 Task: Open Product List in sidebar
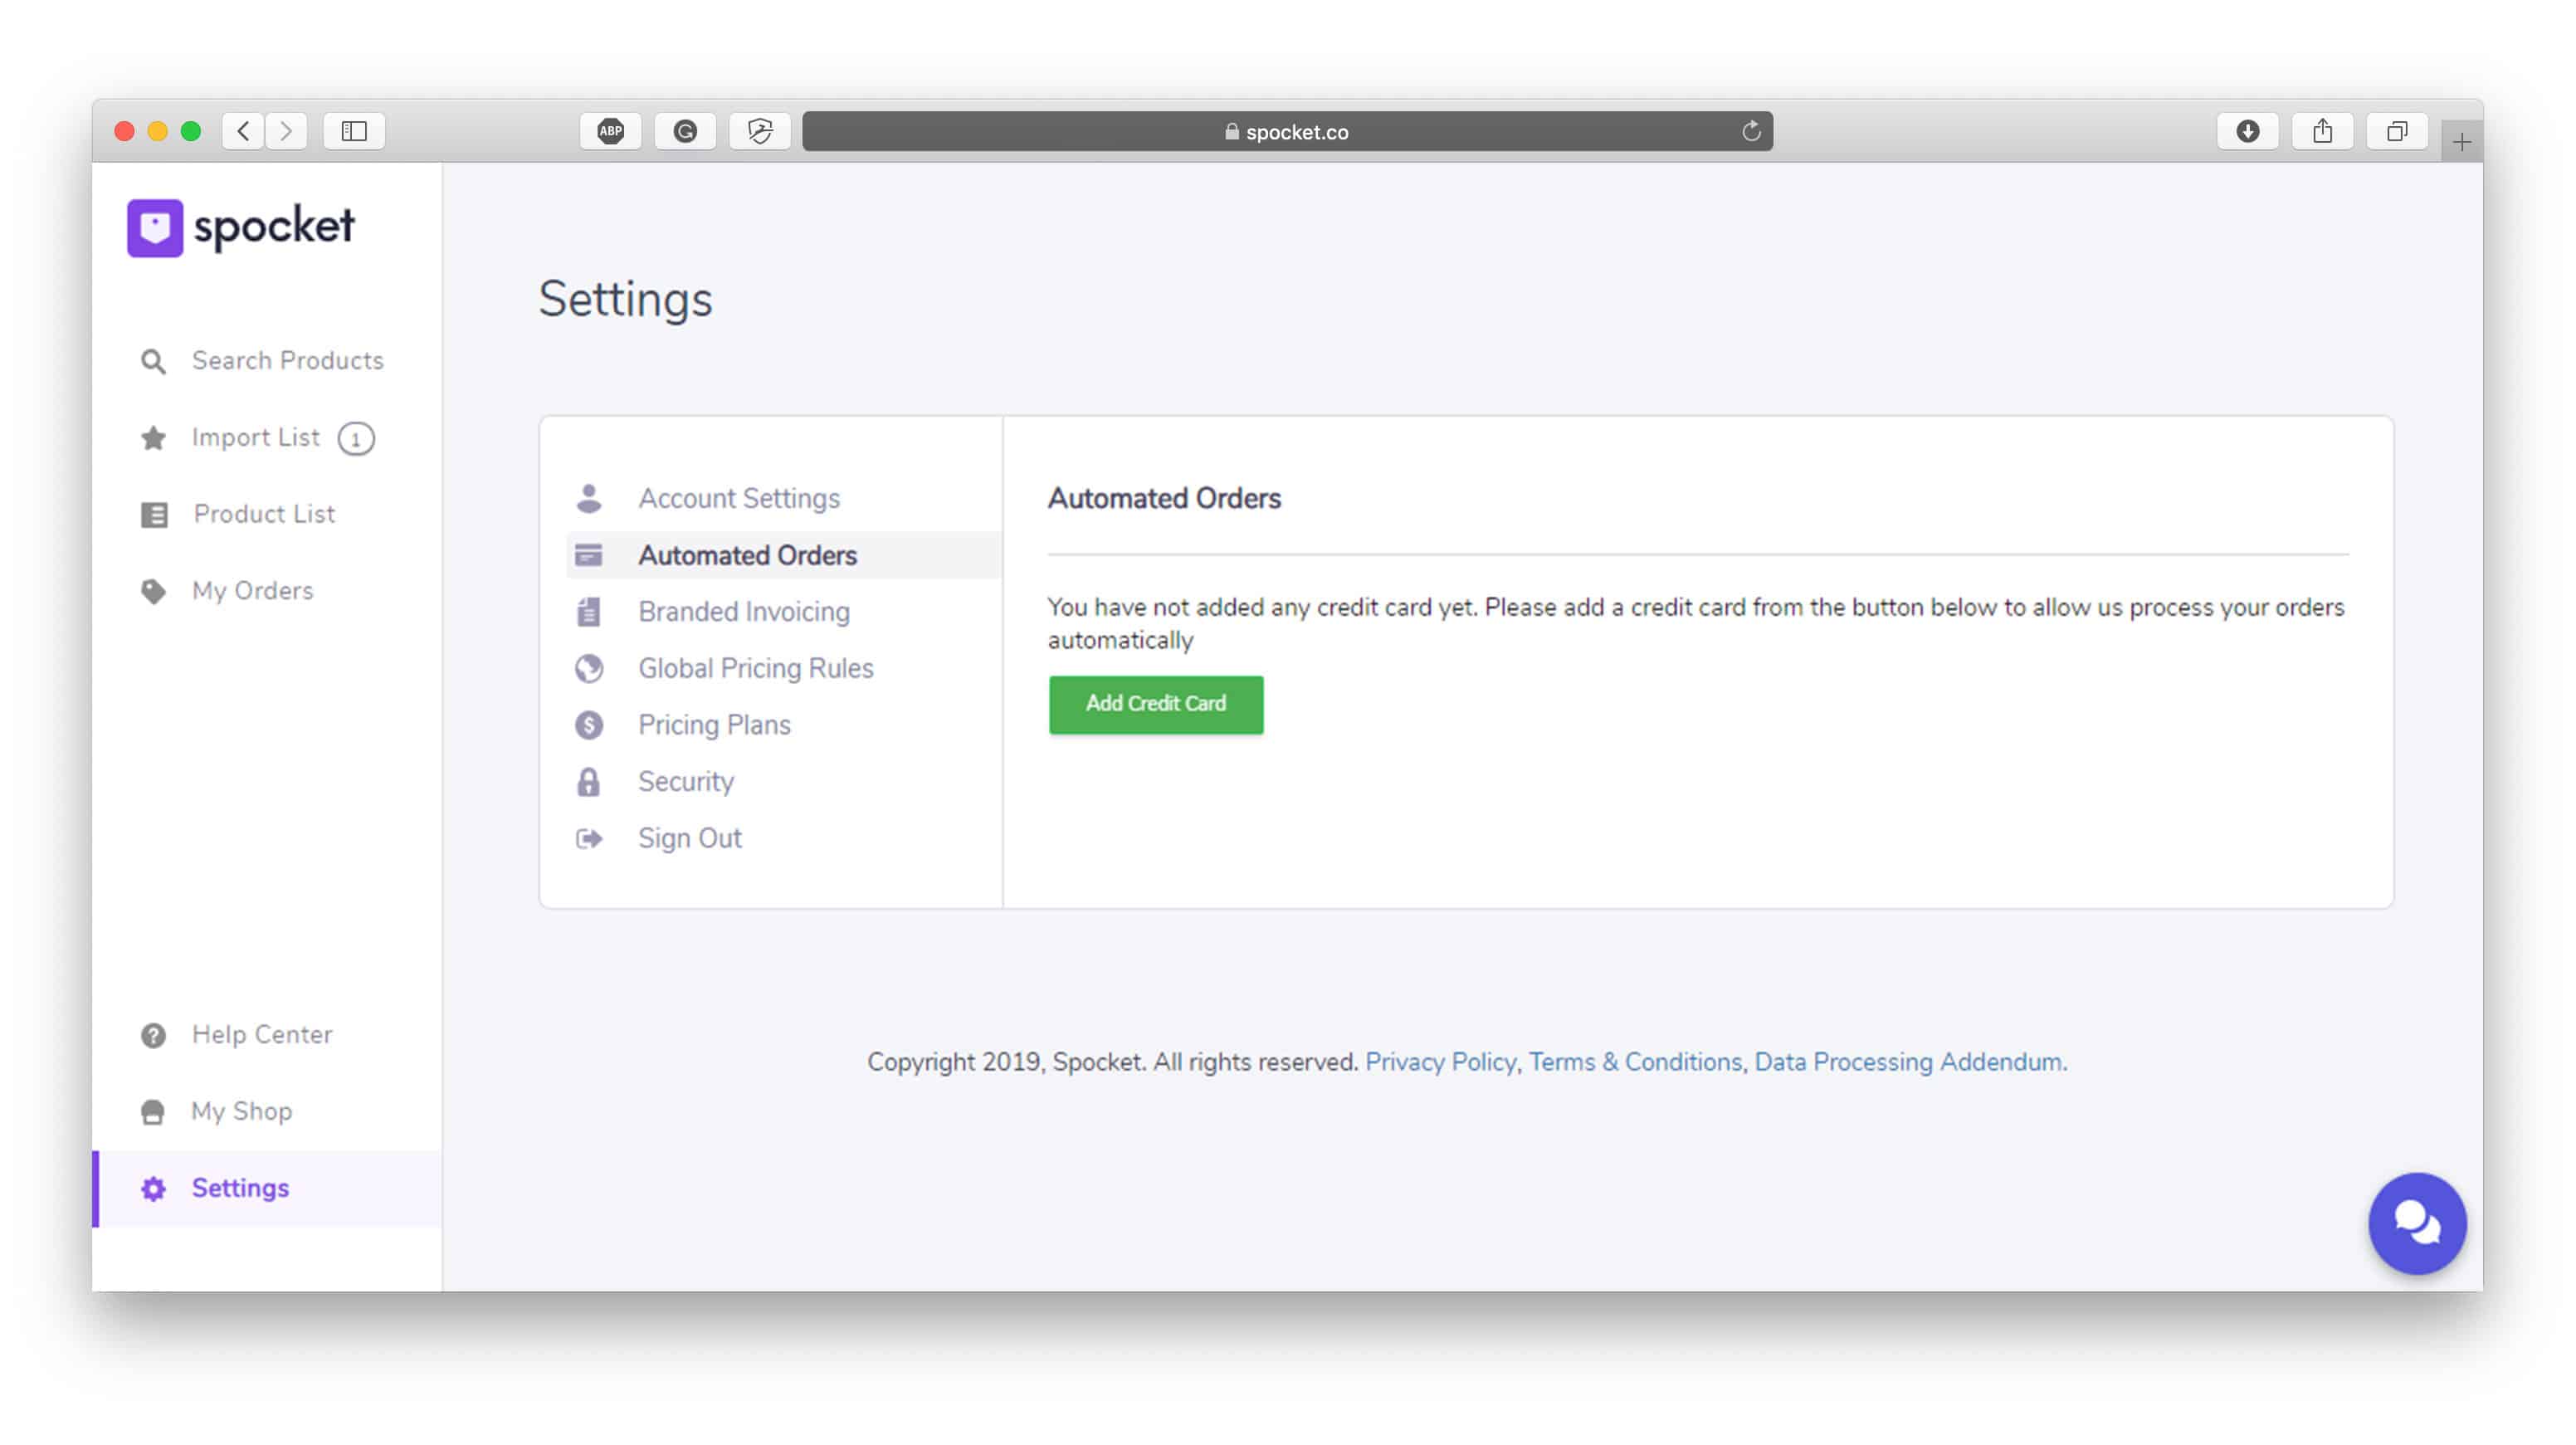pyautogui.click(x=267, y=515)
